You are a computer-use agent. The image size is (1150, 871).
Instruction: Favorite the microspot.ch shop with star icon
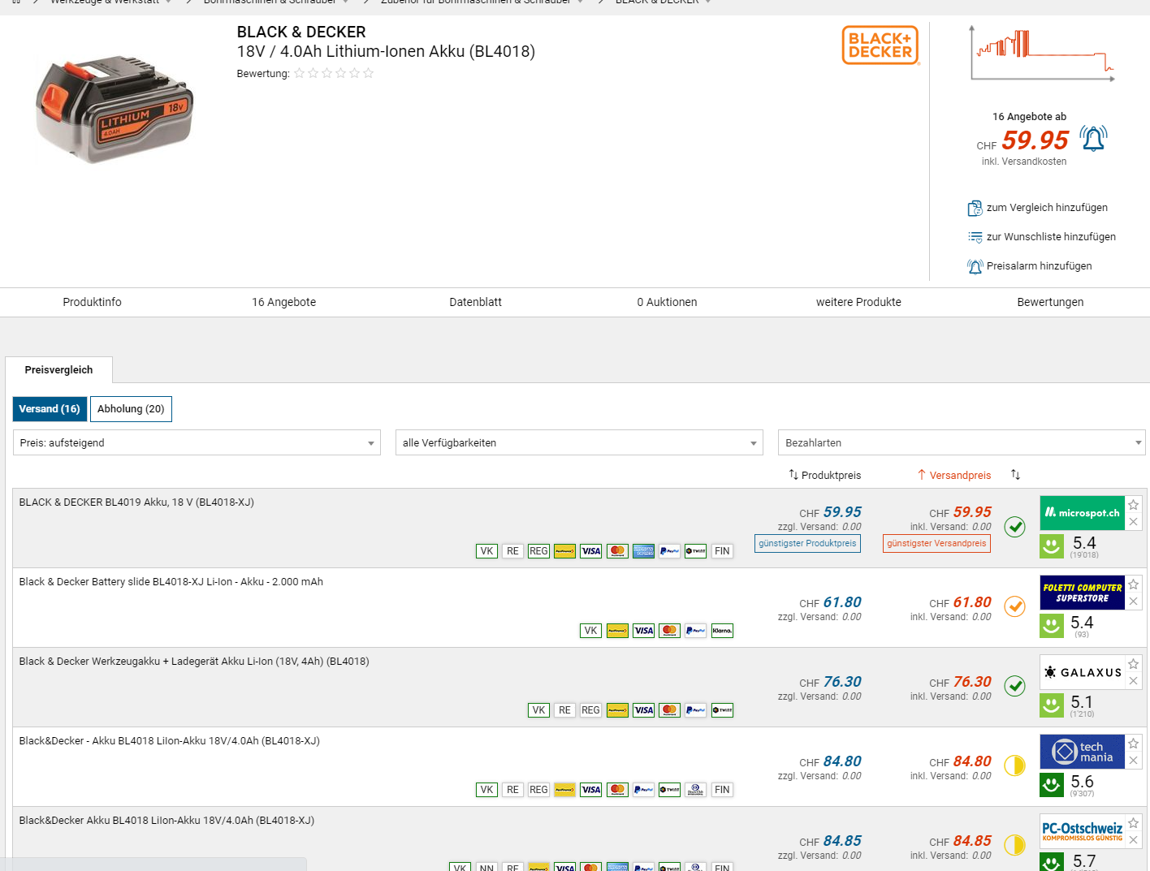pos(1133,505)
